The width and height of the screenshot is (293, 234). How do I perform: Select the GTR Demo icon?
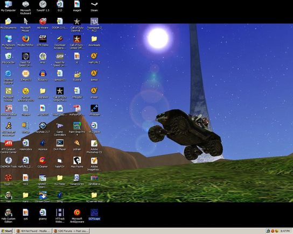(43, 41)
